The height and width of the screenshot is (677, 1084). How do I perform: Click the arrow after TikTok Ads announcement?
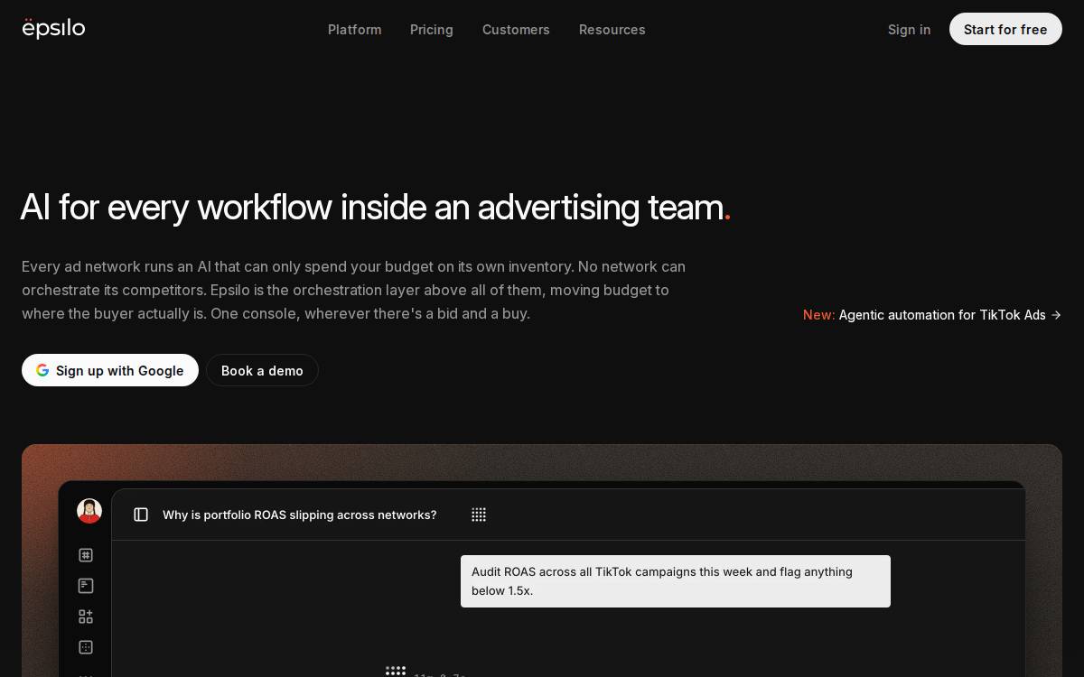tap(1056, 315)
